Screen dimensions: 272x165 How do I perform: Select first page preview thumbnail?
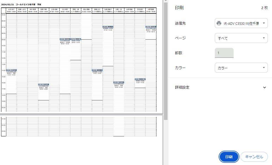[80, 58]
